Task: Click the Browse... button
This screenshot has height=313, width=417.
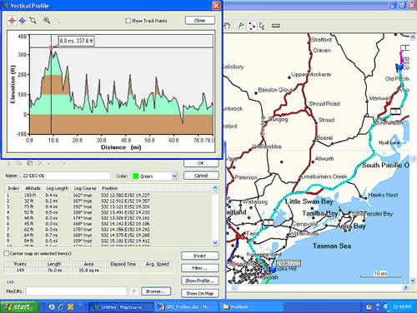Action: (x=156, y=291)
